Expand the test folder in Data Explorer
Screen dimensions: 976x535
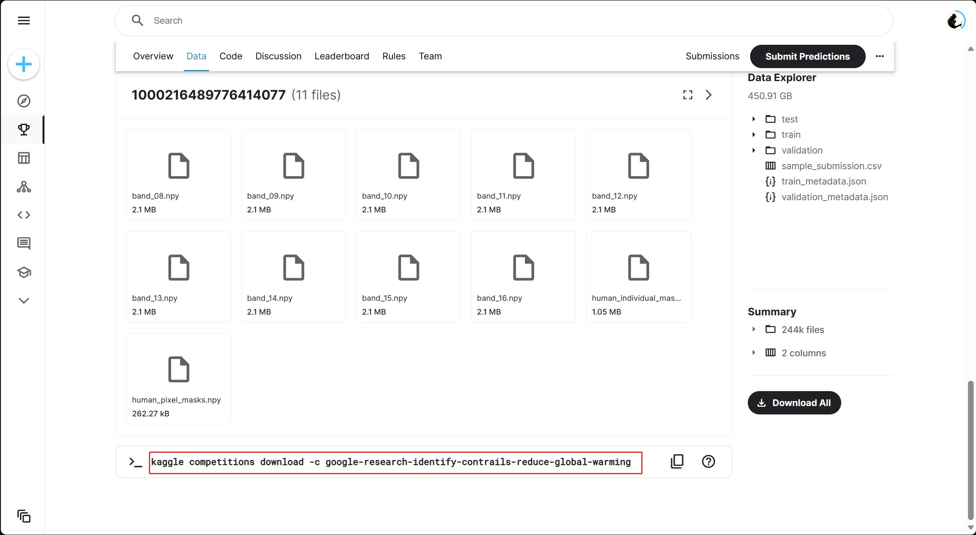pos(754,119)
